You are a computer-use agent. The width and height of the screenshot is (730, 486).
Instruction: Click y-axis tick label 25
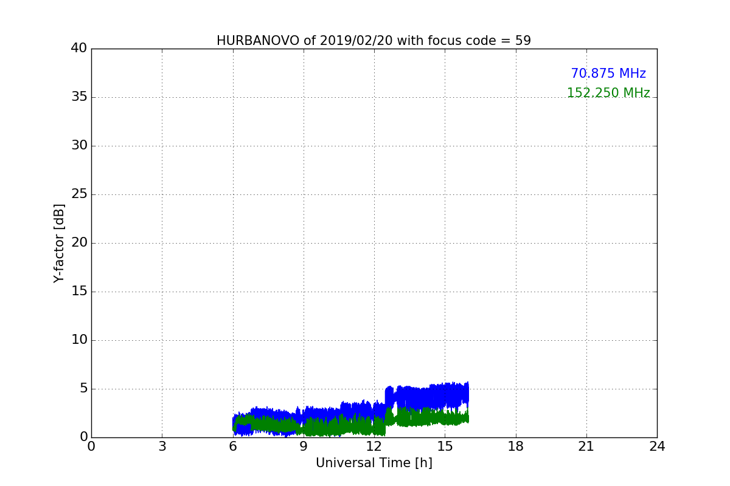[x=79, y=194]
